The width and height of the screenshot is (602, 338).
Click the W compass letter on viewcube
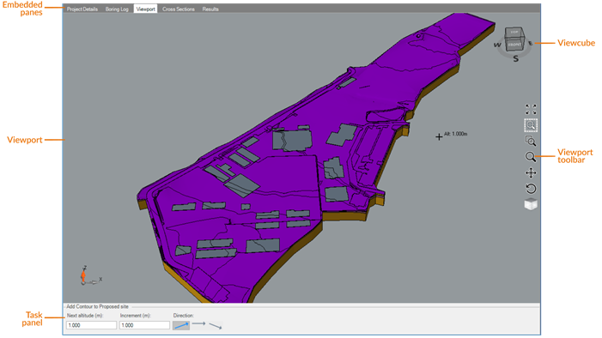point(497,45)
